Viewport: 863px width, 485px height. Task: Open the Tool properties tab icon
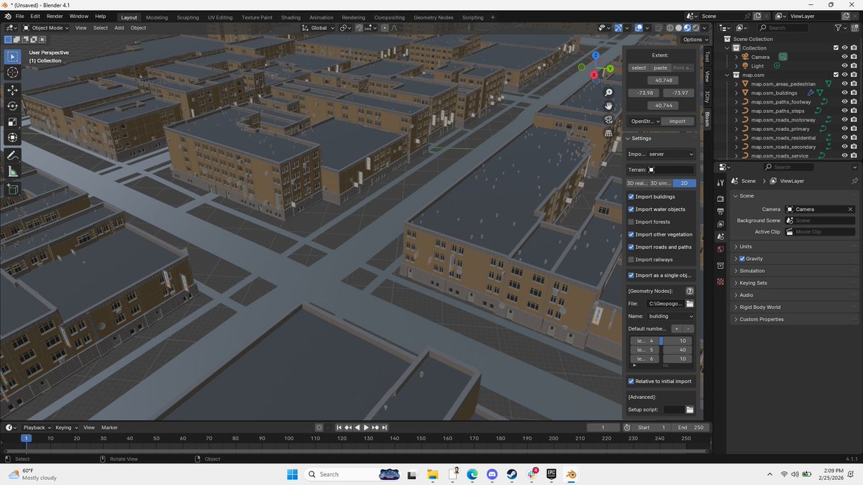(x=721, y=183)
